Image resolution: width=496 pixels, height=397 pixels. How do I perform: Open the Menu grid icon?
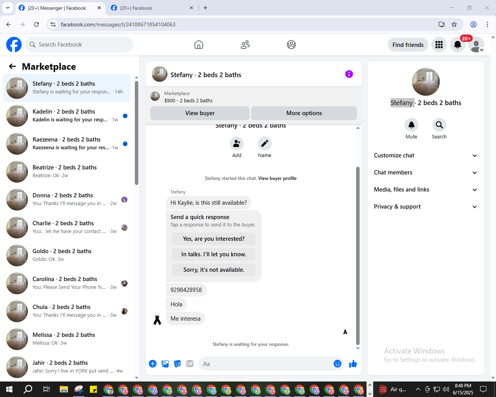click(x=439, y=45)
